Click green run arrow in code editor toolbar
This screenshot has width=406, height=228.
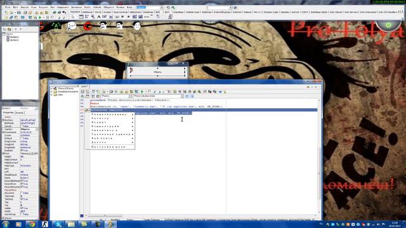pyautogui.click(x=142, y=91)
